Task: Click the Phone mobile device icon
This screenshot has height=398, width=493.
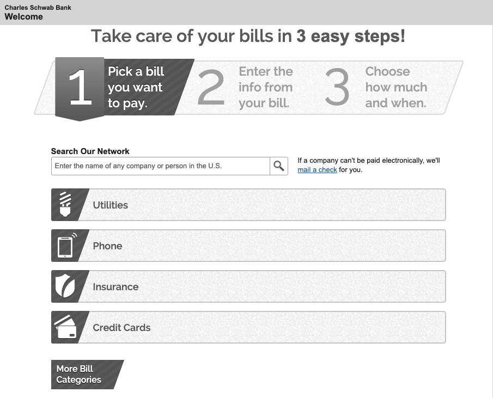Action: [65, 246]
